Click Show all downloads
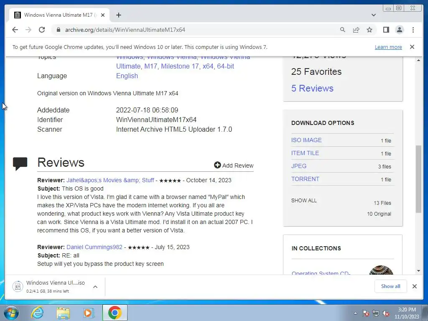 point(391,286)
